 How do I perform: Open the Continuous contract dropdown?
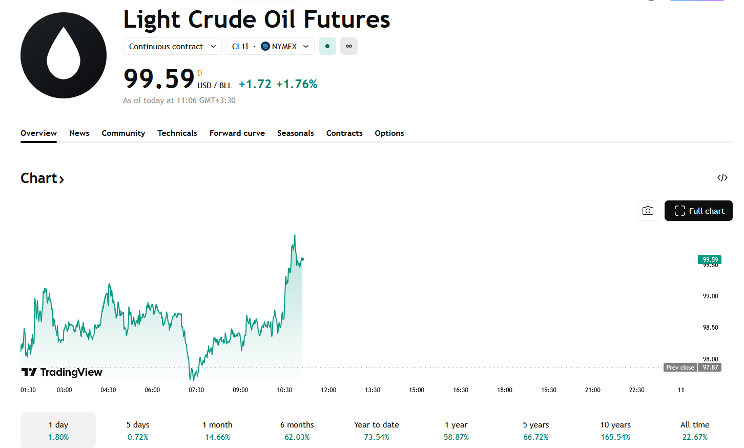click(172, 46)
